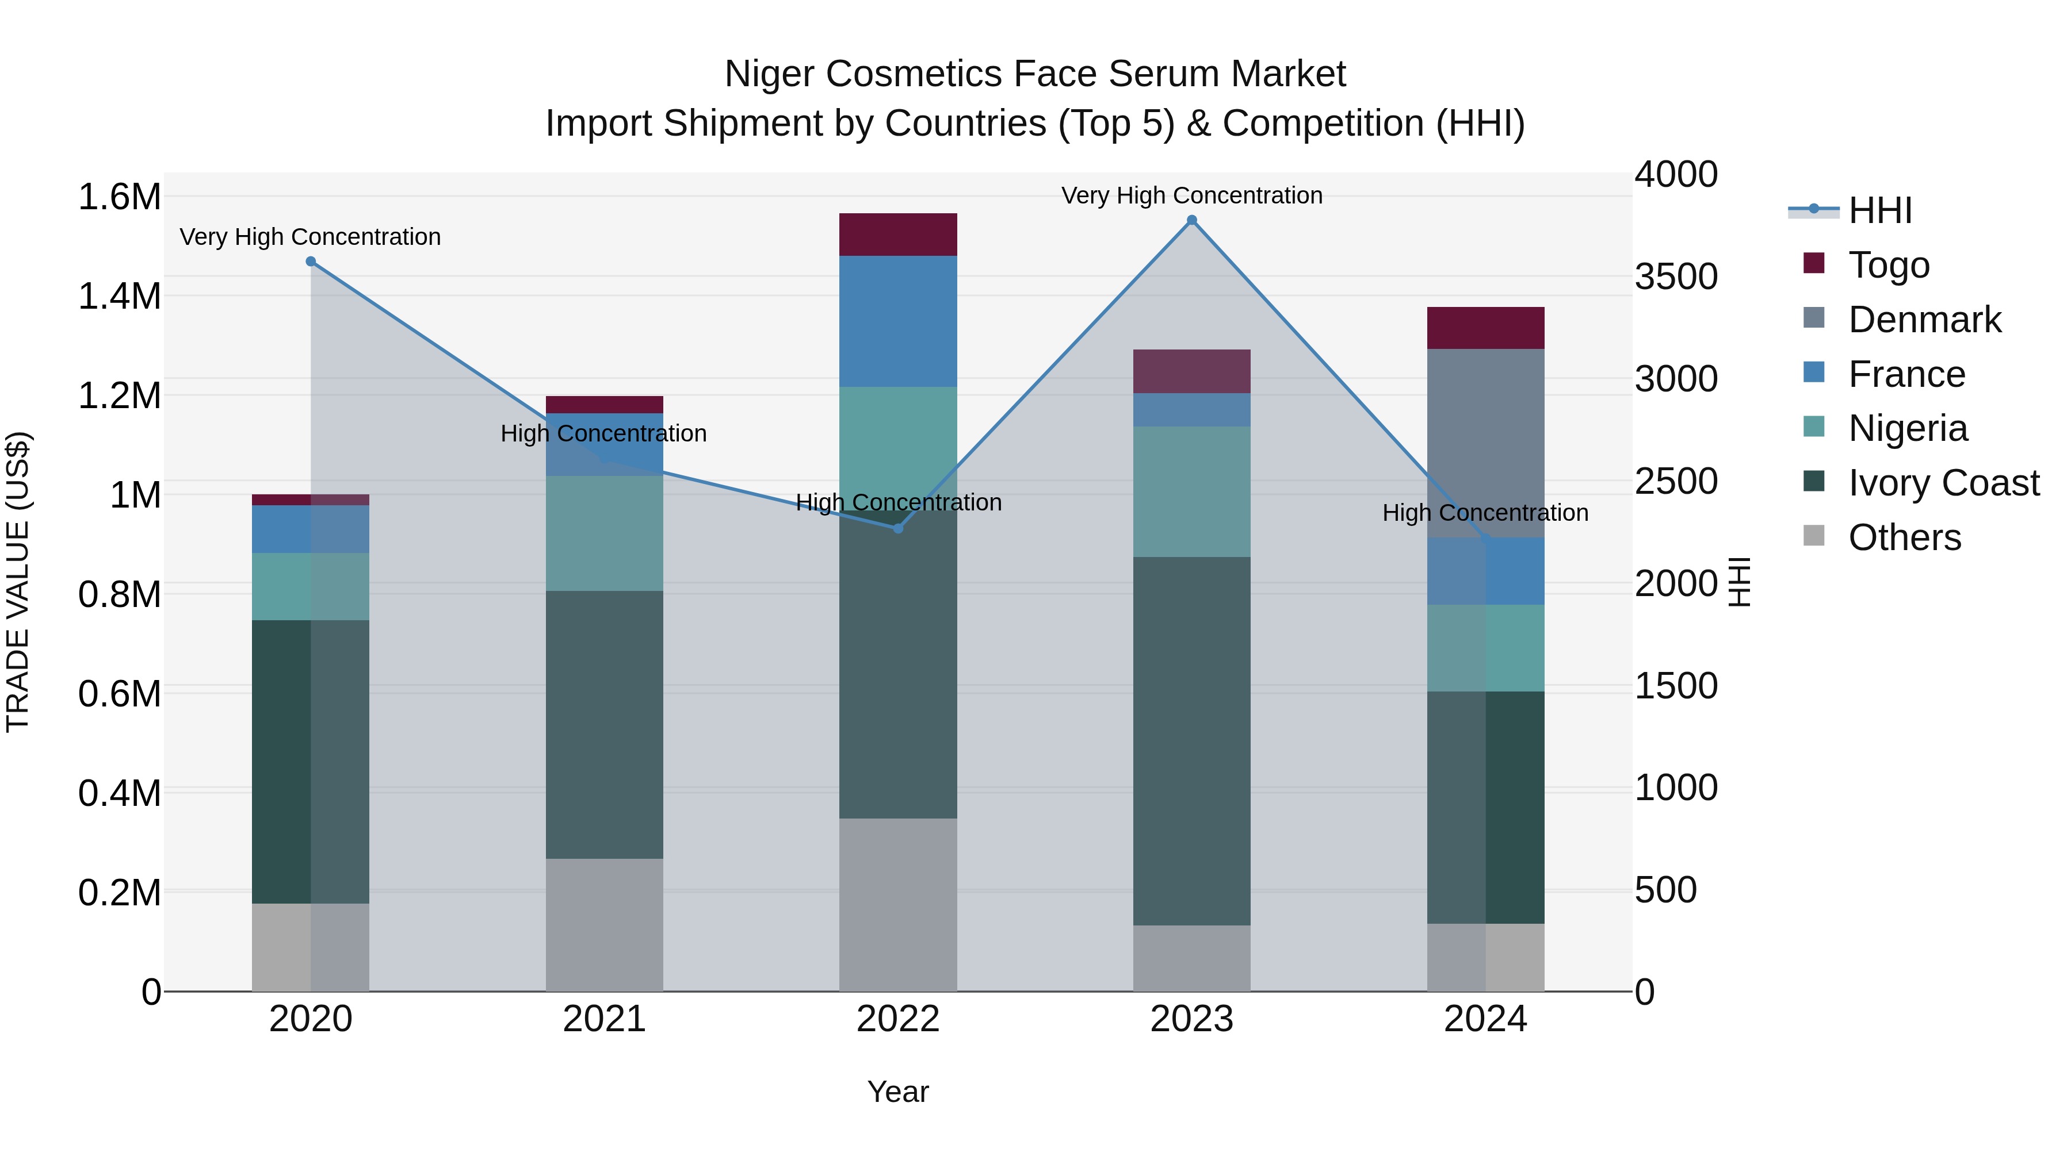The height and width of the screenshot is (1164, 2071).
Task: Click the 2022 Togo bar segment
Action: (898, 235)
